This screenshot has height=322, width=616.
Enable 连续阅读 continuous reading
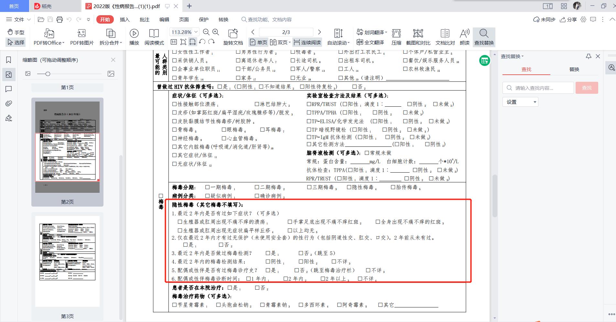pyautogui.click(x=307, y=42)
